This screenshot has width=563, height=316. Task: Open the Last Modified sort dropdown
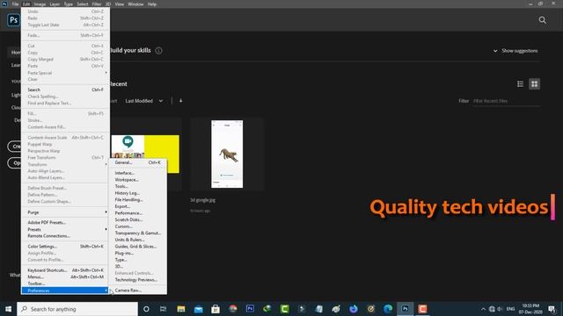click(x=143, y=101)
